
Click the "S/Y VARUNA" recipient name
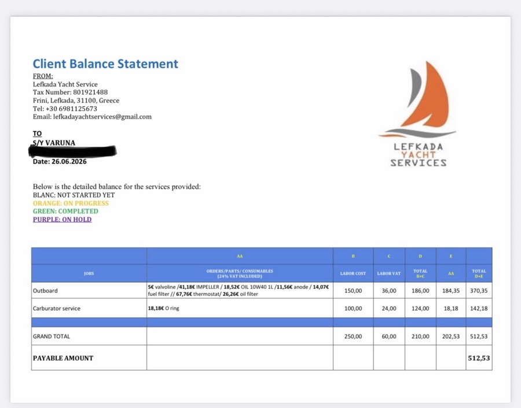pyautogui.click(x=54, y=143)
